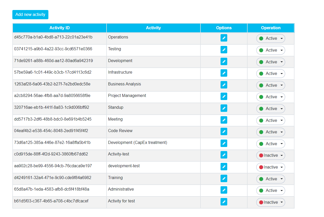Edit the development-test activity
Screen dimensions: 324x217
(224, 167)
